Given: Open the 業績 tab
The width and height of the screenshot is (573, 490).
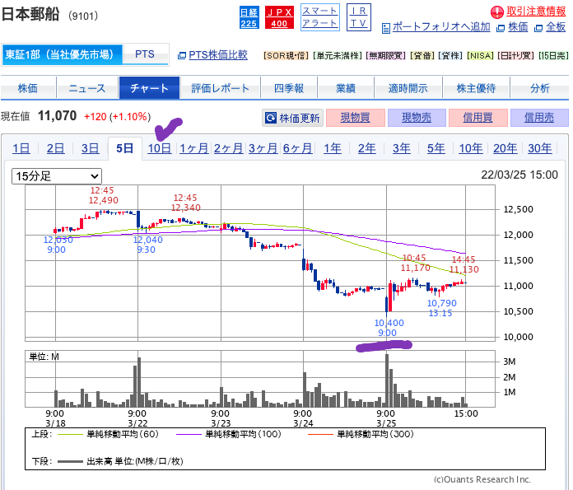Looking at the screenshot, I should pyautogui.click(x=346, y=88).
